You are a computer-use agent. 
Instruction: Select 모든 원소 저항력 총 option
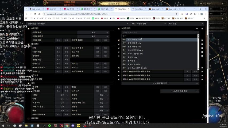click(159, 68)
